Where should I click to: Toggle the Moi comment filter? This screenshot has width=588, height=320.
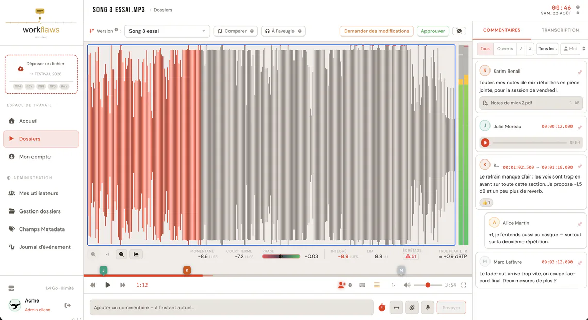(x=570, y=49)
